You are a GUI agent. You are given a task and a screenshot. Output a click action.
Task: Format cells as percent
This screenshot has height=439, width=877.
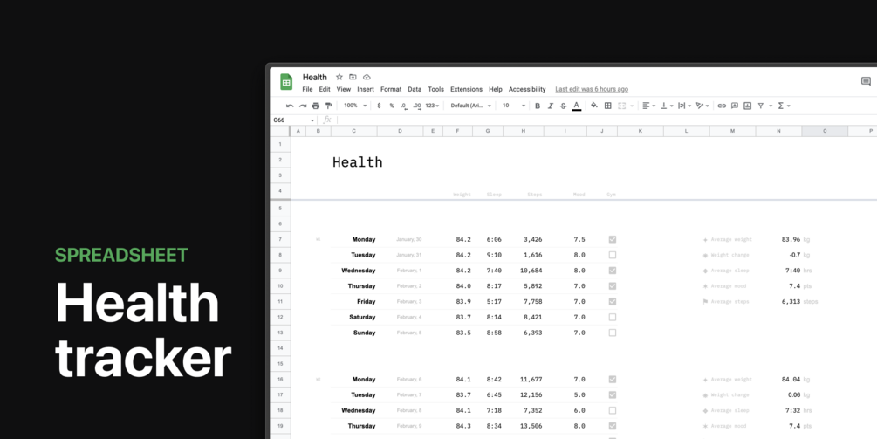click(392, 106)
